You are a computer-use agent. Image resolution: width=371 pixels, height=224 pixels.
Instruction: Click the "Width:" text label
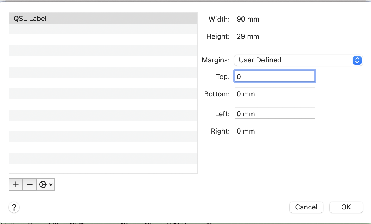click(219, 19)
